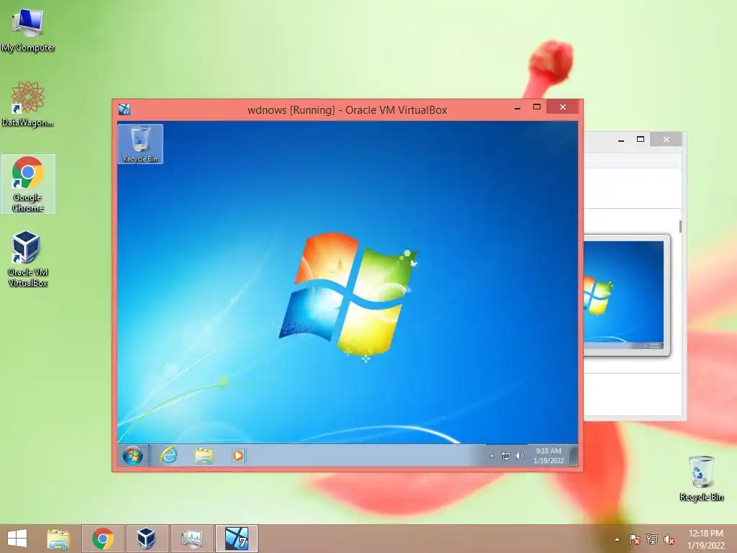The height and width of the screenshot is (553, 737).
Task: Select the Recycle Bin inside the VM
Action: coord(140,144)
